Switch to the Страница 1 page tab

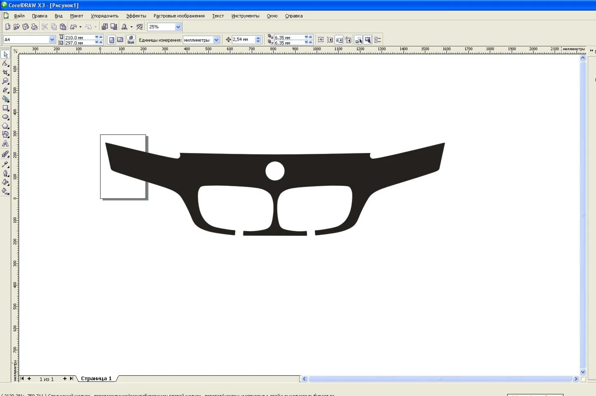[x=96, y=379]
